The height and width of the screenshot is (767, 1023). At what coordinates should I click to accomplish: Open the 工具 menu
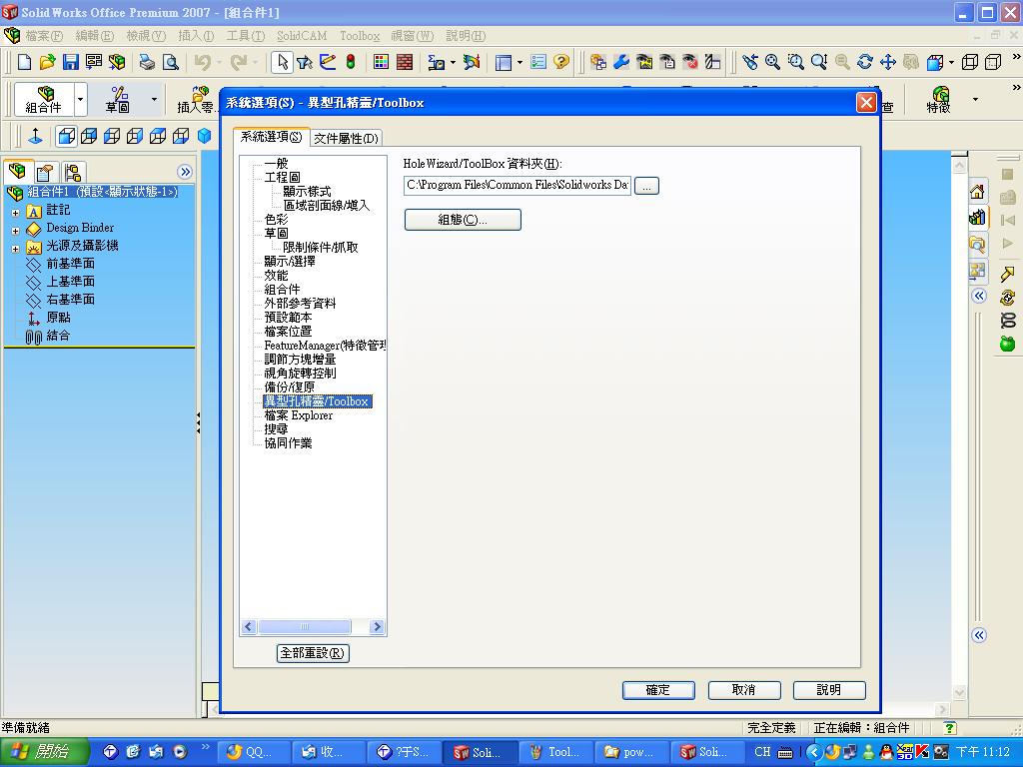(x=246, y=36)
